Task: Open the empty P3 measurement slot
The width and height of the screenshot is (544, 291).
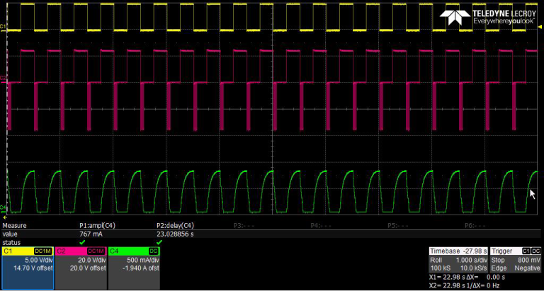Action: click(x=244, y=225)
